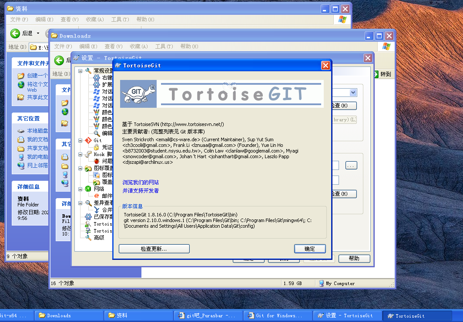Click the green back arrow in Downloads window

[59, 60]
